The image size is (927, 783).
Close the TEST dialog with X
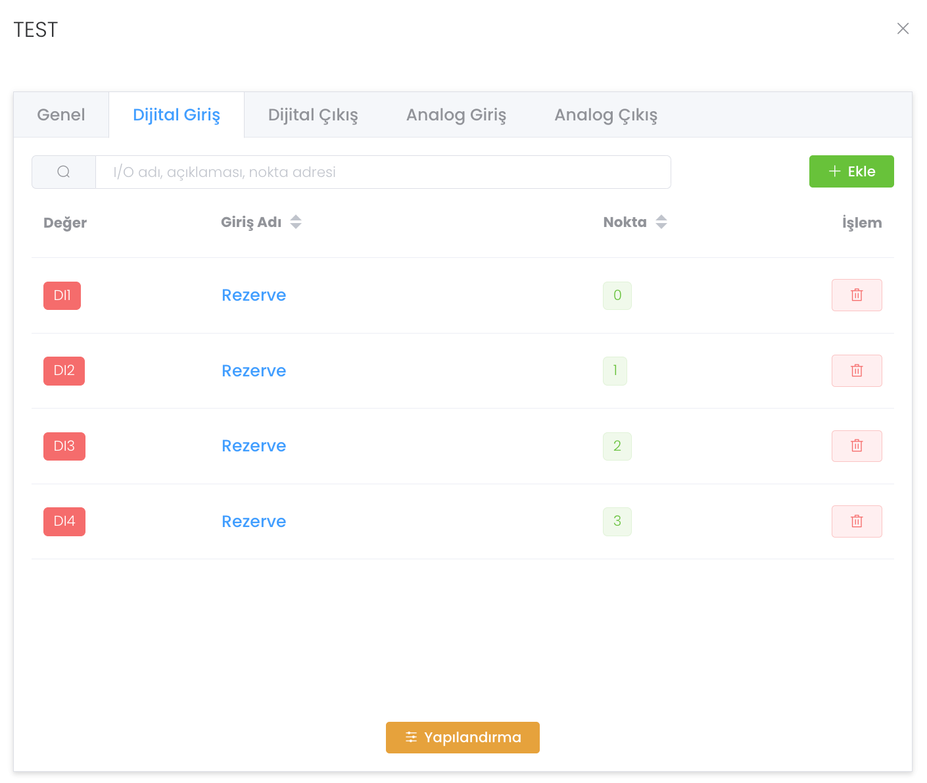tap(903, 28)
